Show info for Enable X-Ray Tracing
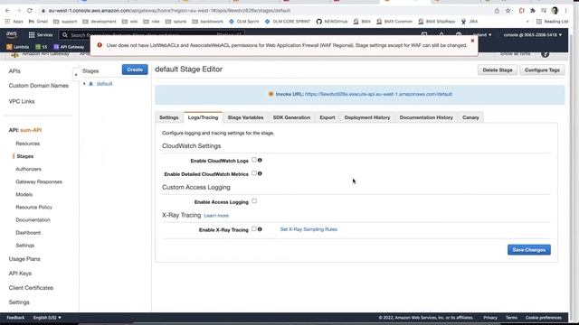Image resolution: width=579 pixels, height=325 pixels. 260,229
